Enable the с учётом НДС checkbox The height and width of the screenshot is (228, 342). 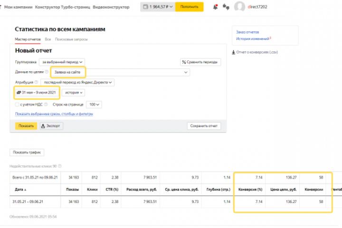pos(17,104)
